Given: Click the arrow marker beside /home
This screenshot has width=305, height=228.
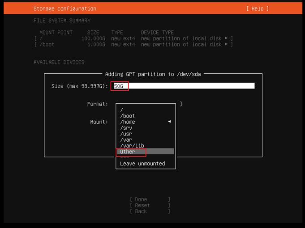Looking at the screenshot, I should (169, 122).
